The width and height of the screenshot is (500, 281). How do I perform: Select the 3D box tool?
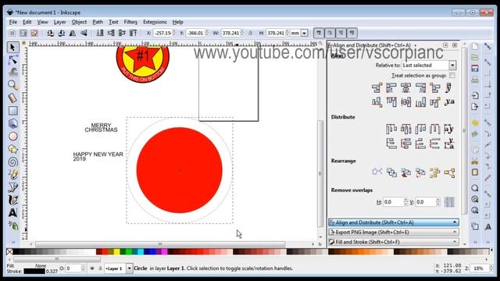click(x=12, y=123)
